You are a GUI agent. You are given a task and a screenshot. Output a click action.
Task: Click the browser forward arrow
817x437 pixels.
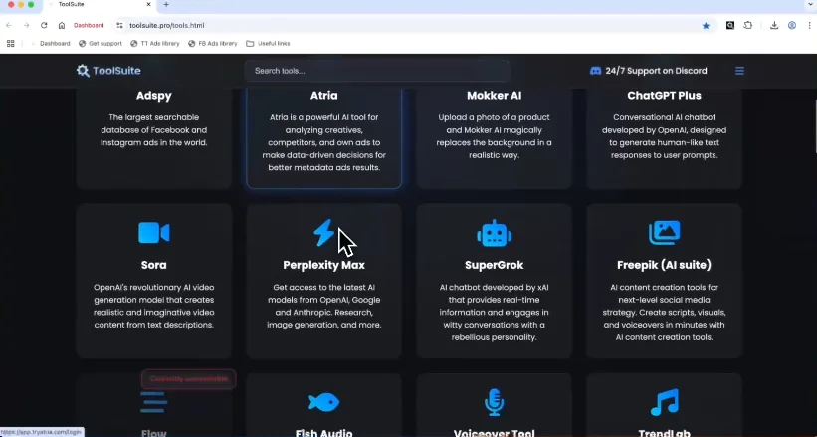(26, 25)
